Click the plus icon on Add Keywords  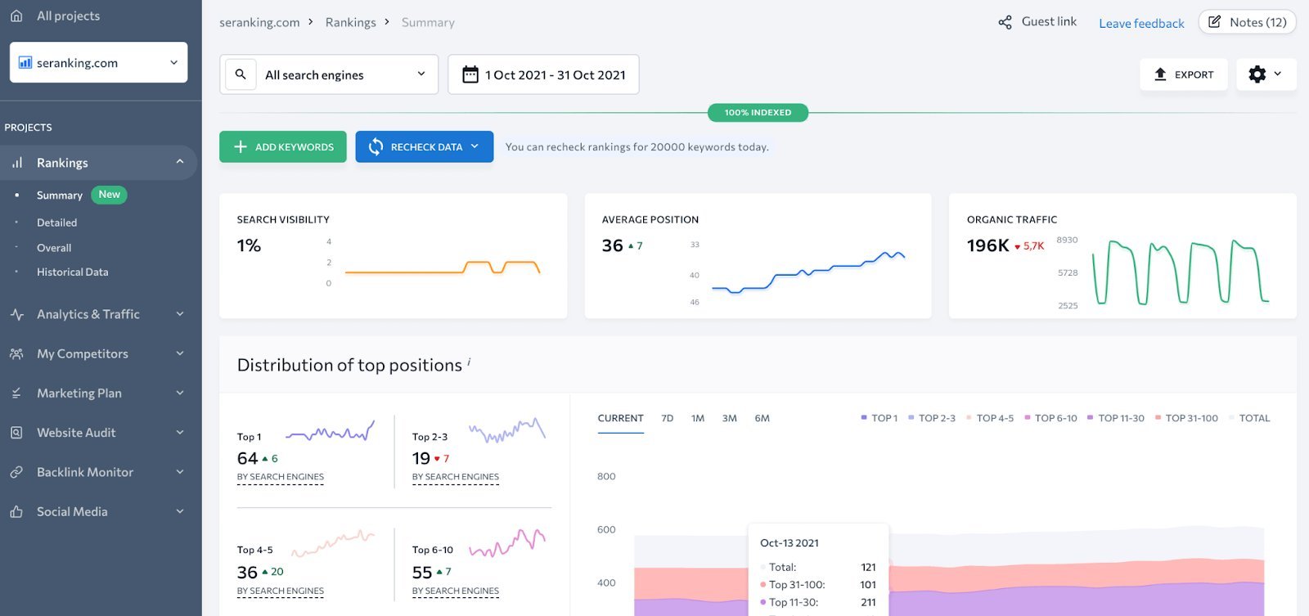point(241,146)
